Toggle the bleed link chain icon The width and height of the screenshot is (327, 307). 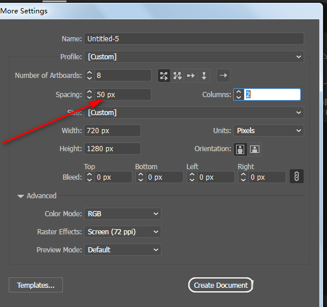297,176
